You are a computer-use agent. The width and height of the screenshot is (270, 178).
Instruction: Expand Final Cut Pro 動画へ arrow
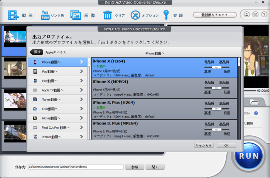click(x=81, y=128)
